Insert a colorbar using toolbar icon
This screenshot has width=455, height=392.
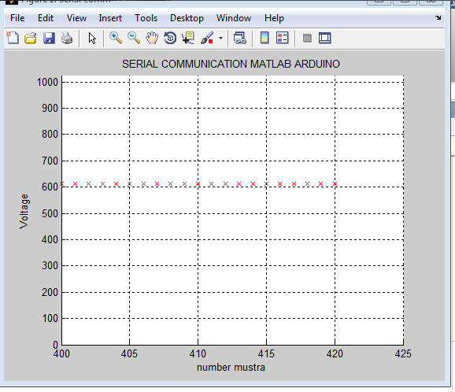click(264, 38)
